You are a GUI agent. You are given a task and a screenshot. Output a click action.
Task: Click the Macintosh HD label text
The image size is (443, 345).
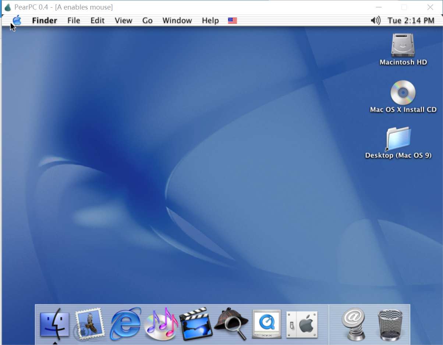[403, 62]
